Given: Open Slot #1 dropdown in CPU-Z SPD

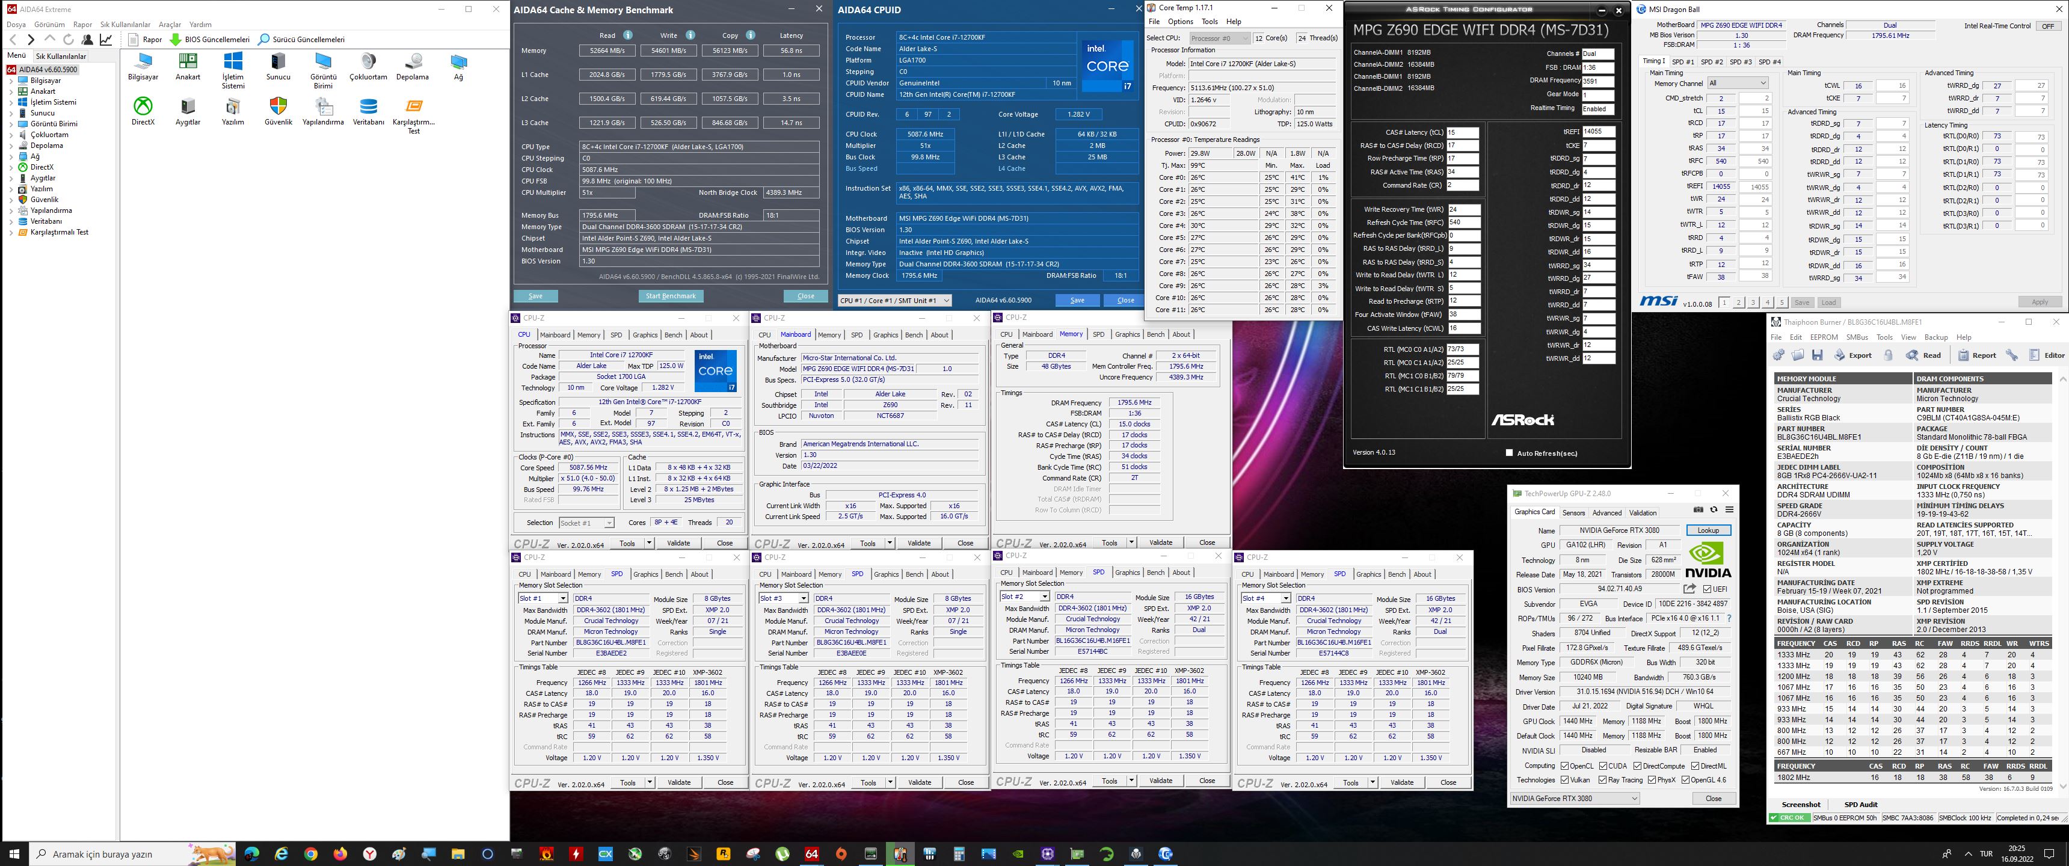Looking at the screenshot, I should click(x=543, y=598).
